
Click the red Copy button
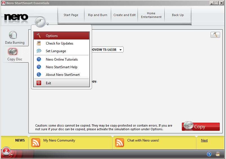[201, 127]
